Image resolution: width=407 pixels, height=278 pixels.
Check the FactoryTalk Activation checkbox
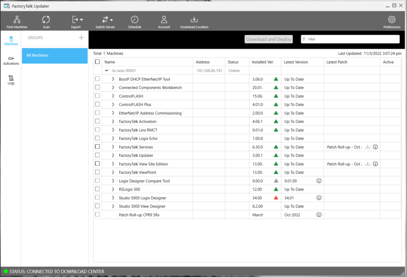click(x=98, y=121)
